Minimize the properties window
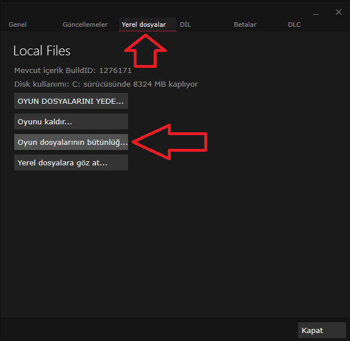The width and height of the screenshot is (350, 341). (316, 13)
